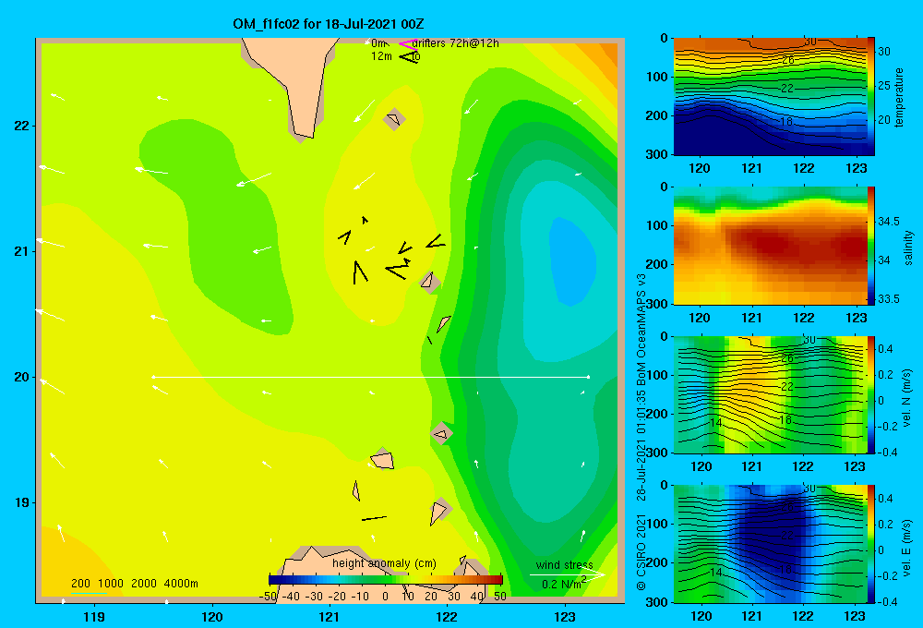This screenshot has width=923, height=628.
Task: Click the island near 121.5E 19.3N
Action: [382, 459]
